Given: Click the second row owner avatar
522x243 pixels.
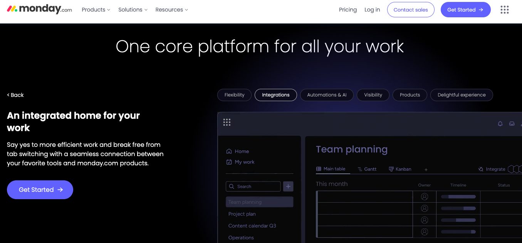Looking at the screenshot, I should coord(425,208).
